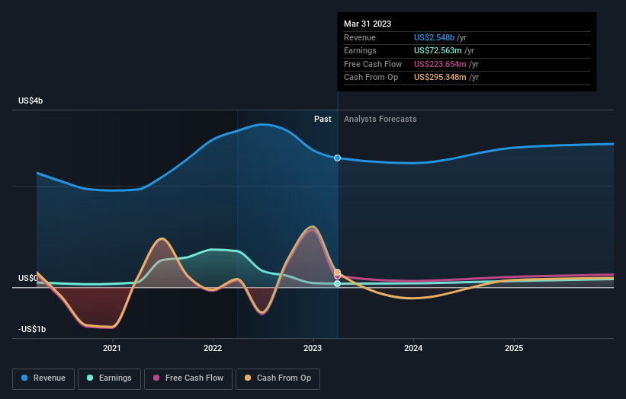Select the 2021 x-axis label

click(112, 349)
